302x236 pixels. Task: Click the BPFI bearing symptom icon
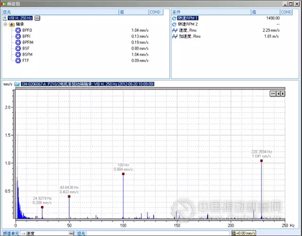(x=18, y=36)
